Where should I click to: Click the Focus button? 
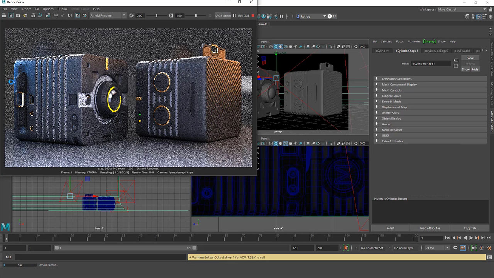(x=470, y=58)
